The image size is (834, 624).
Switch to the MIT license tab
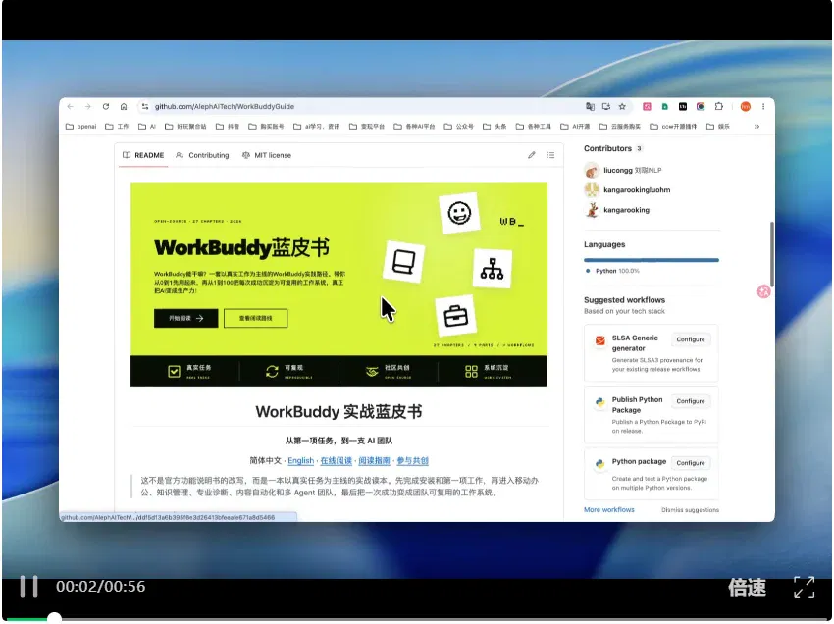click(x=267, y=155)
